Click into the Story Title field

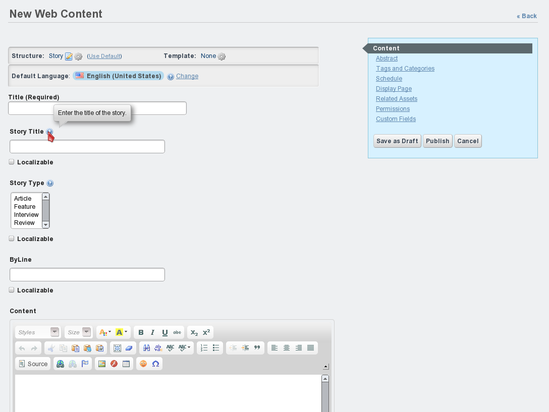coord(87,147)
